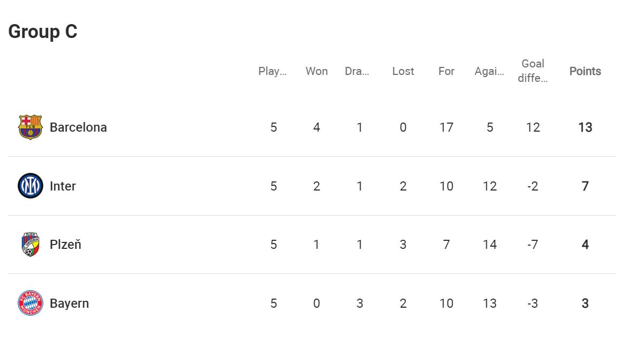The height and width of the screenshot is (350, 624).
Task: Click the Against column header
Action: 489,71
